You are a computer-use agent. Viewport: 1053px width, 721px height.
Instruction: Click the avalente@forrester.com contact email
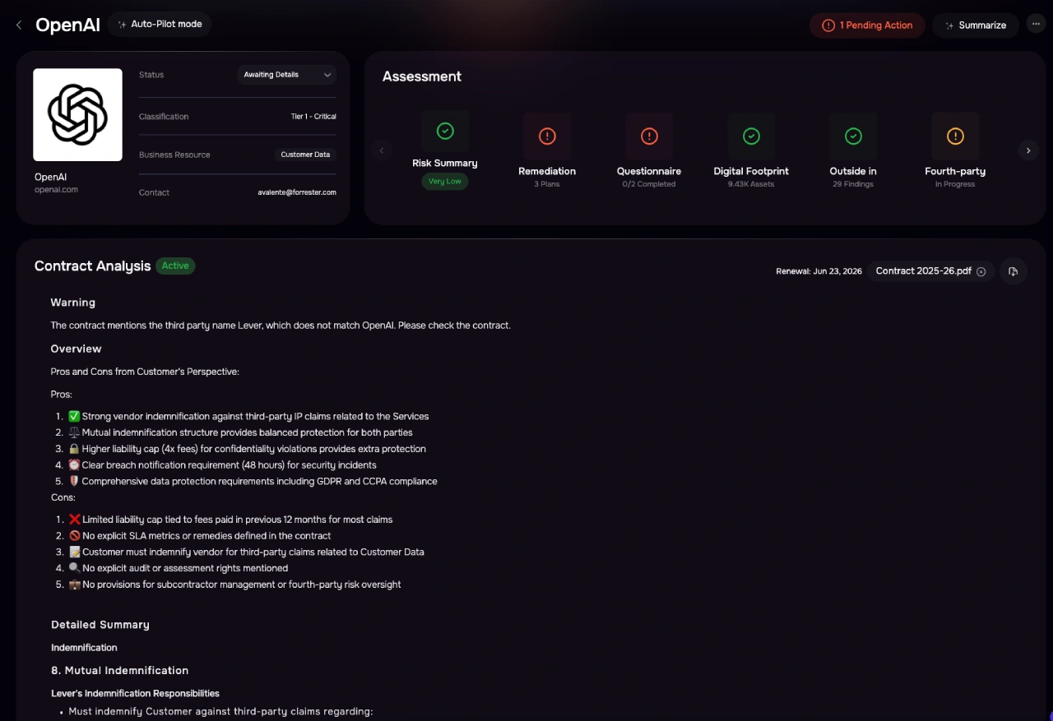point(297,192)
